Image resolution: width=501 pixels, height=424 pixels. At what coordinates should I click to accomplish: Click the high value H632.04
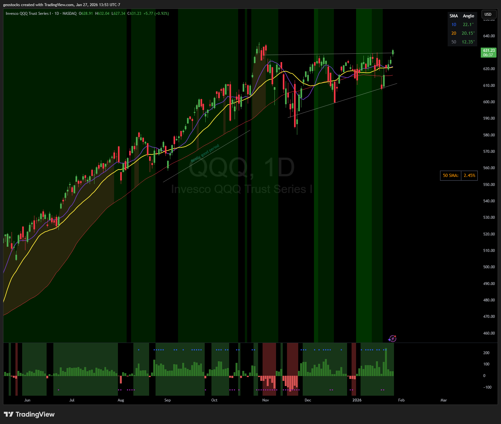click(x=102, y=14)
